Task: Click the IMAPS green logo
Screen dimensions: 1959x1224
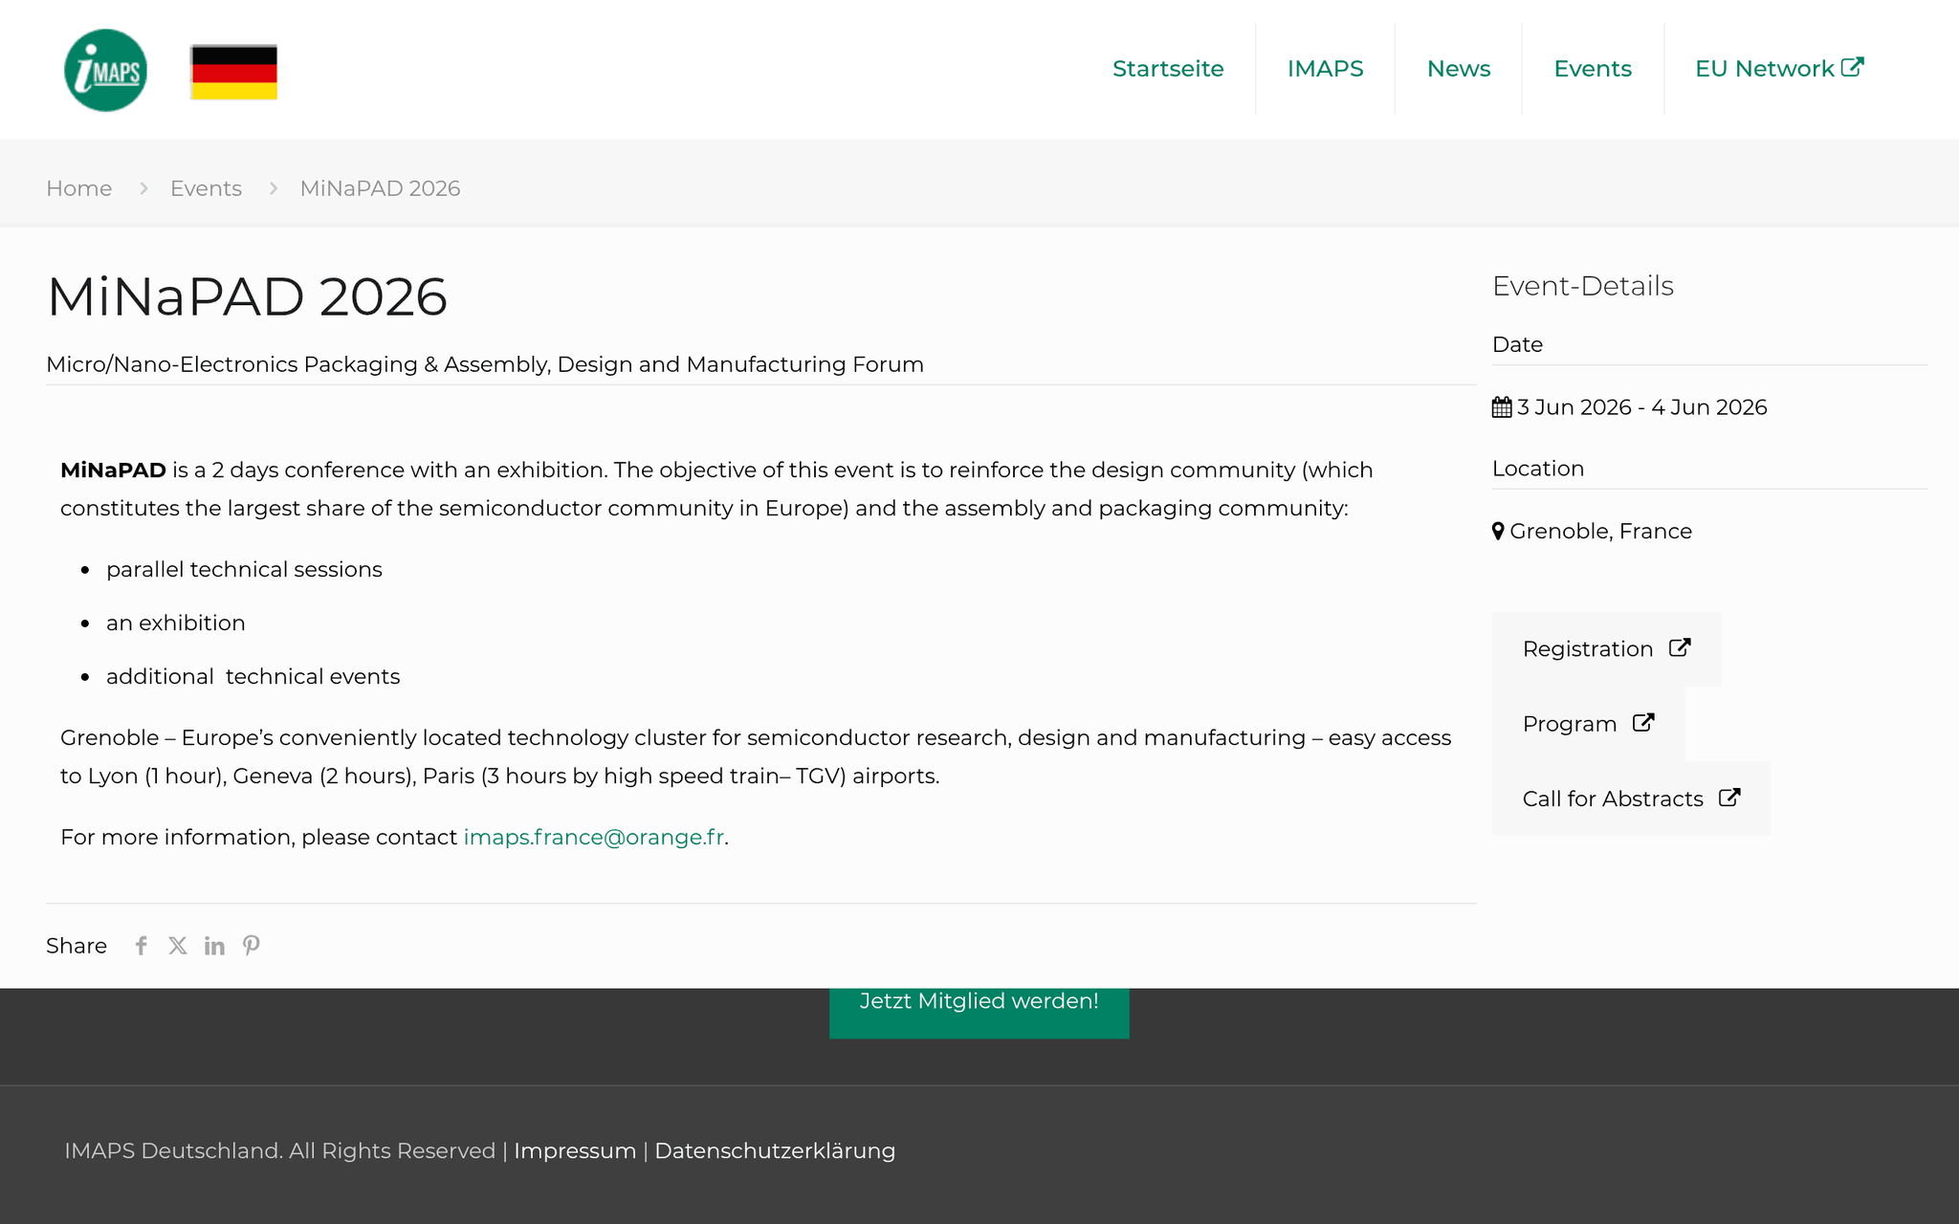Action: [105, 70]
